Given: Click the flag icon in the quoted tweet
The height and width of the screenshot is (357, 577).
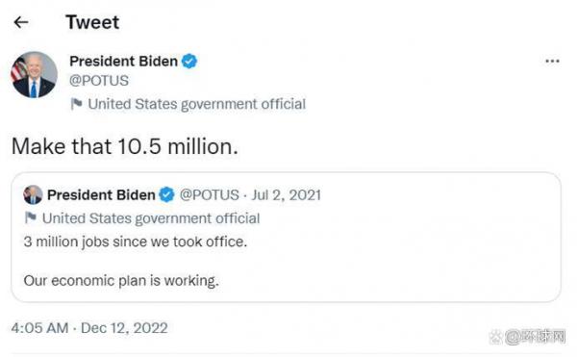Looking at the screenshot, I should click(x=31, y=217).
